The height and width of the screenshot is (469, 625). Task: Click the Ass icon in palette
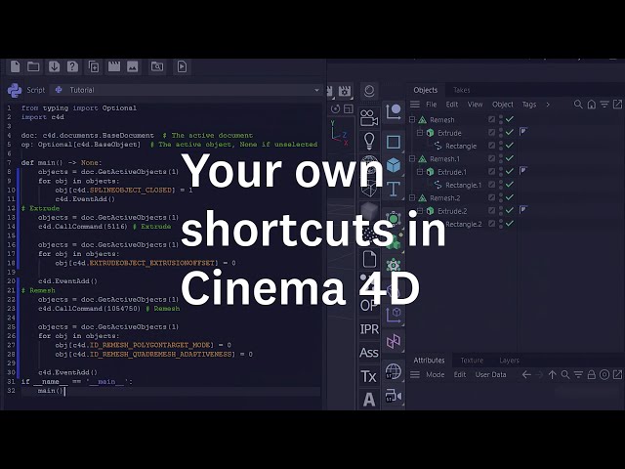[x=369, y=353]
